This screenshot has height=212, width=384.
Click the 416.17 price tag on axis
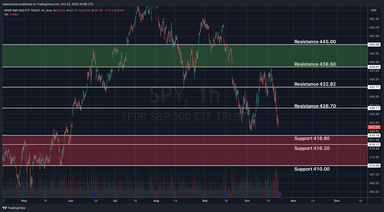374,144
